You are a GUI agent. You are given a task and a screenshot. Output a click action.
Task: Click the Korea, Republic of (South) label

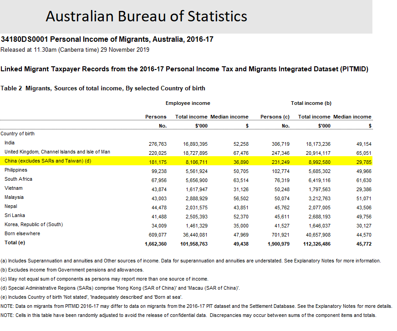pyautogui.click(x=34, y=225)
